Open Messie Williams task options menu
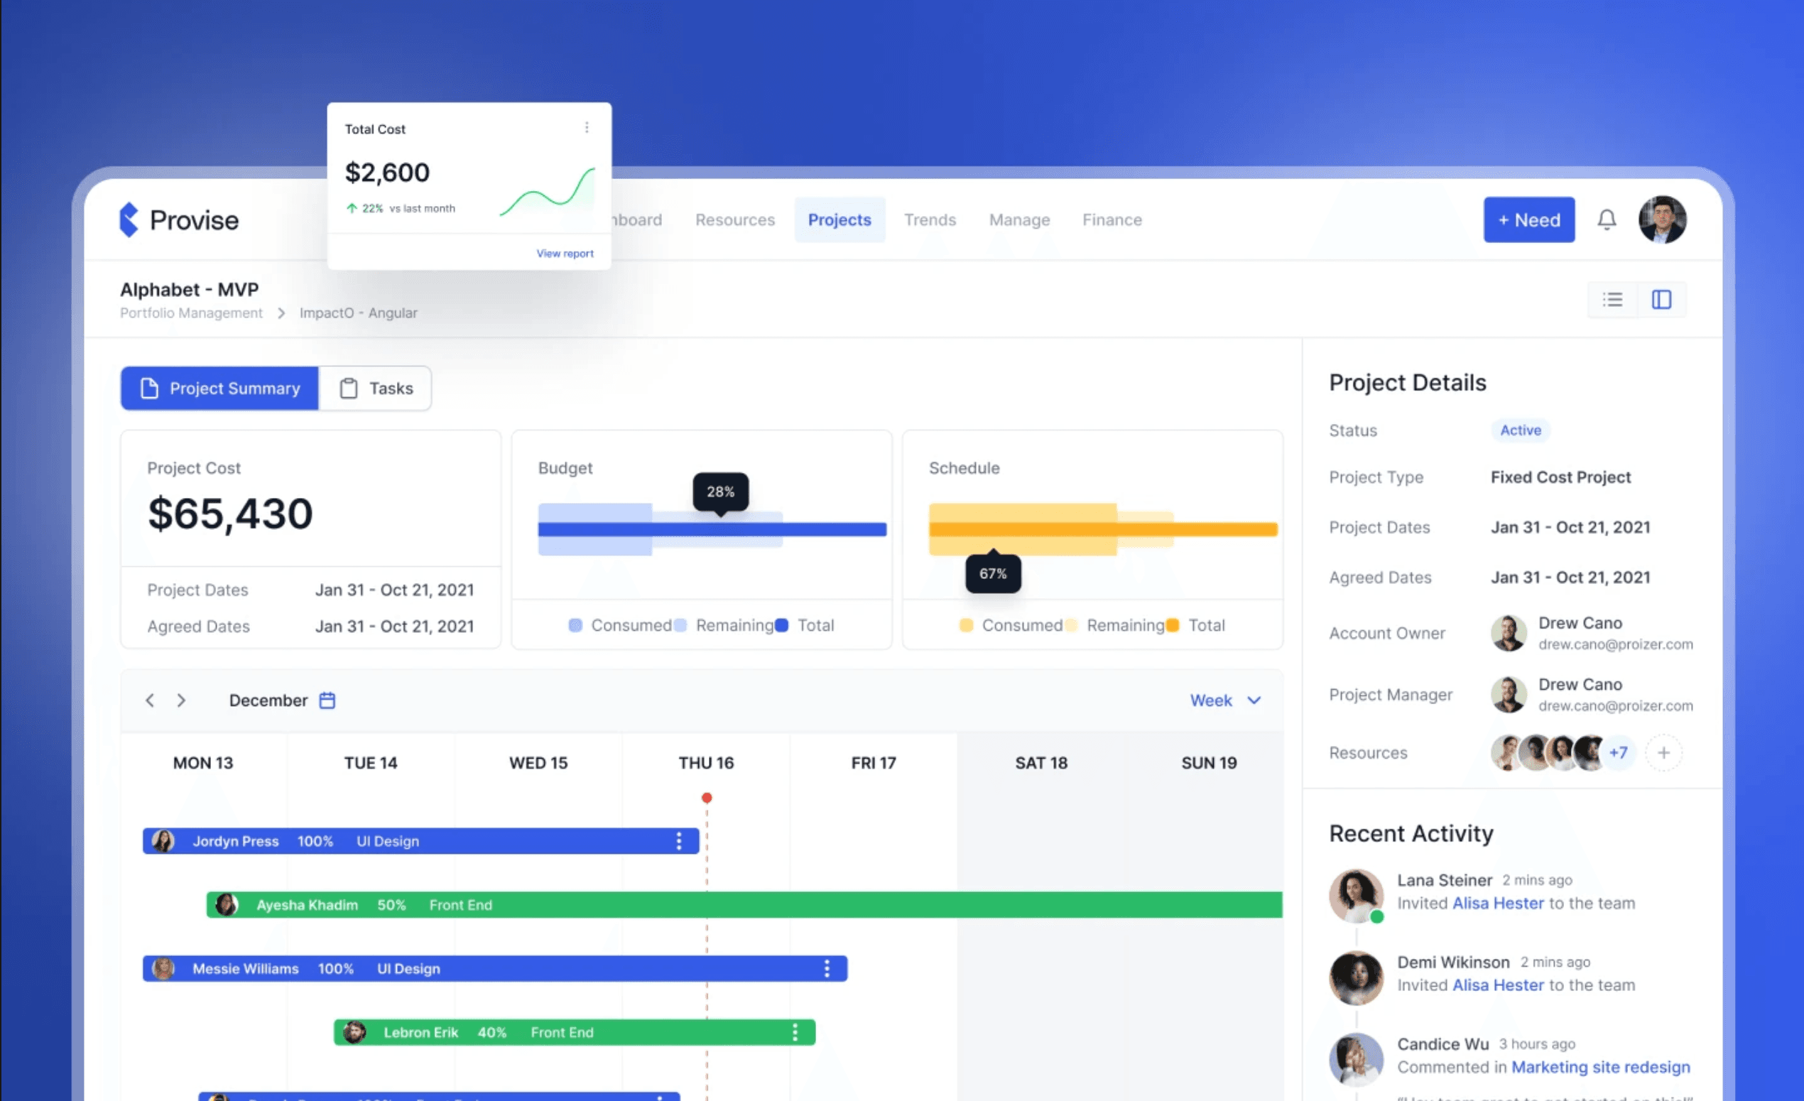The height and width of the screenshot is (1101, 1804). coord(827,968)
